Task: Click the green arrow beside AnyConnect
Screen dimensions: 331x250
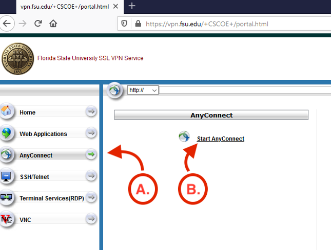Action: tap(91, 154)
